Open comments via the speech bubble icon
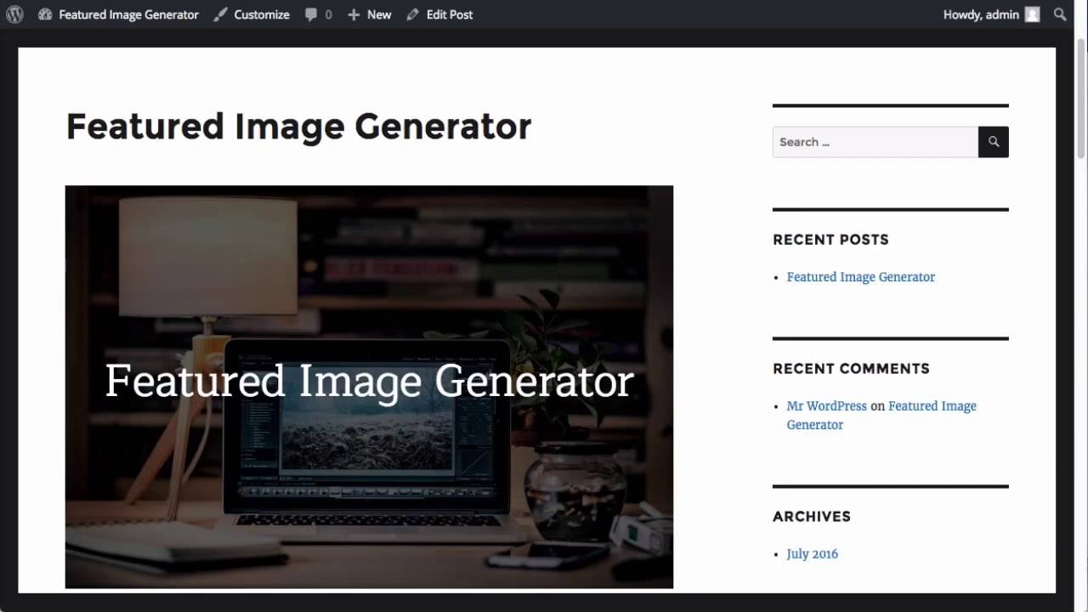The image size is (1088, 612). coord(311,14)
